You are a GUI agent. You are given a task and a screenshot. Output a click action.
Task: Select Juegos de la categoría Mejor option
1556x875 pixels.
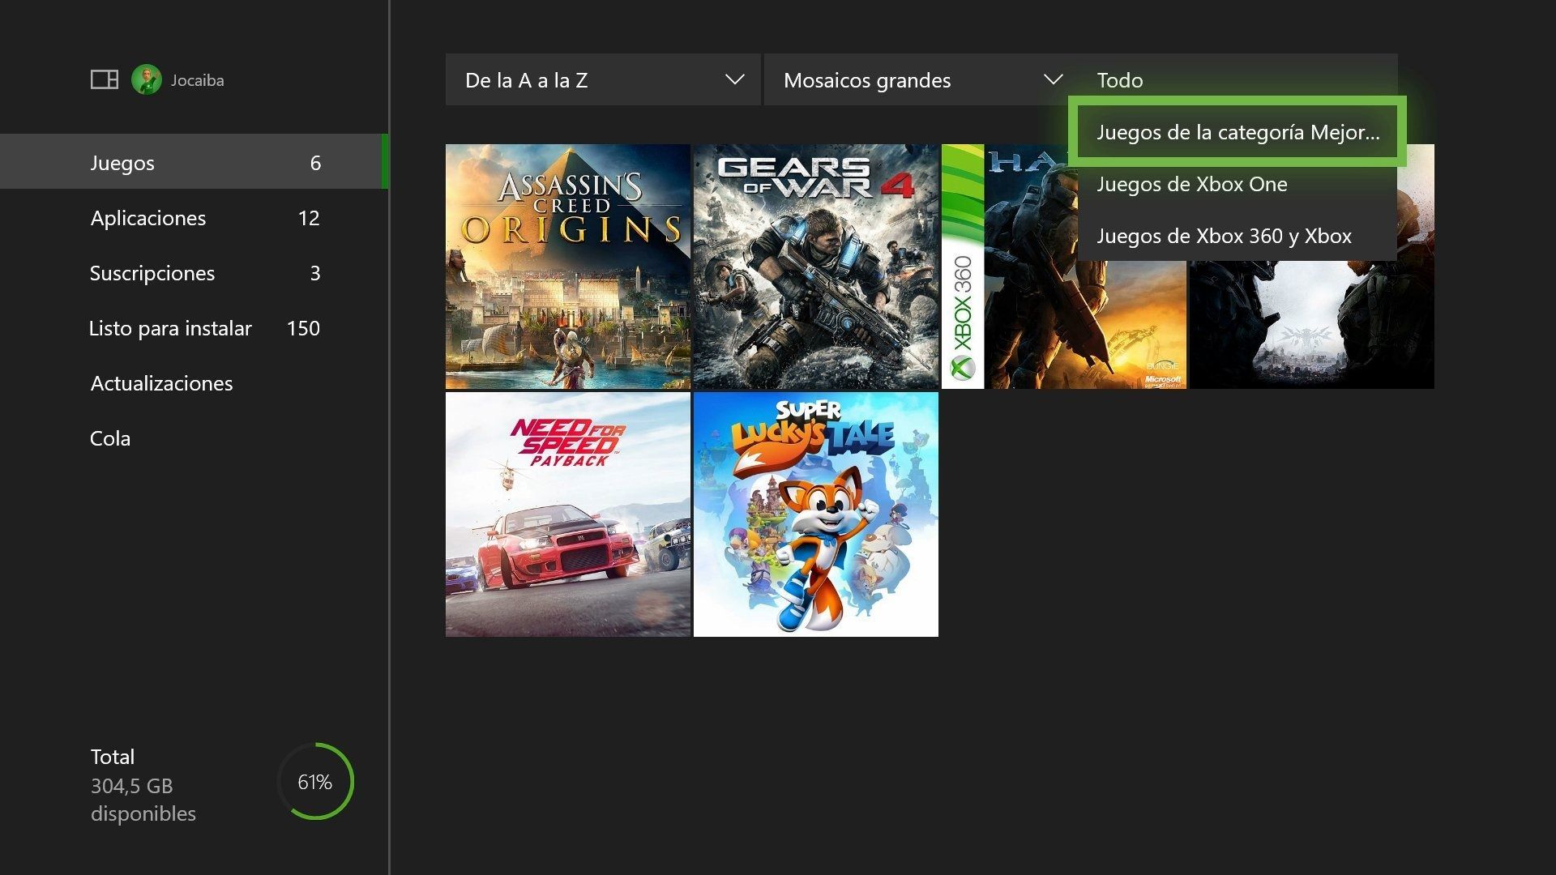tap(1237, 132)
